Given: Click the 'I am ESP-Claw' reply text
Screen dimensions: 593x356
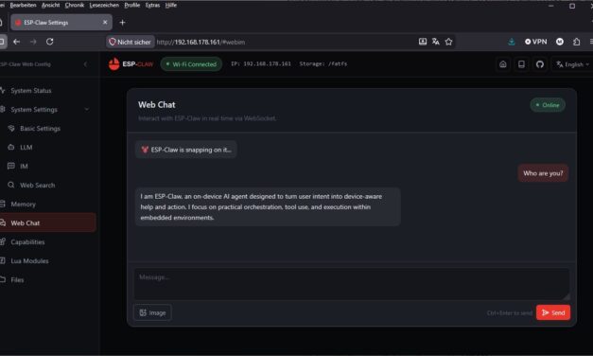Looking at the screenshot, I should 261,206.
